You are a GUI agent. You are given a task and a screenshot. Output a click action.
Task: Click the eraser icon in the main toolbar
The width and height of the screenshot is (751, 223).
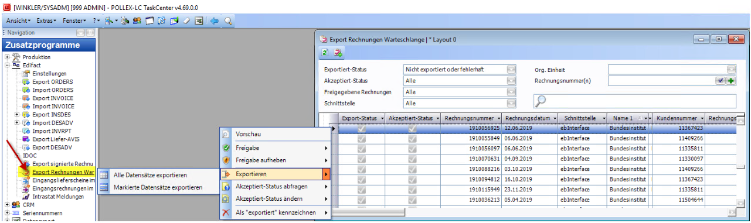186,20
